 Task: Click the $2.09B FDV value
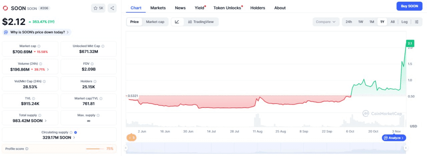click(89, 69)
